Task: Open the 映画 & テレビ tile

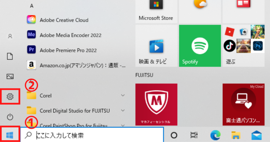Action: (156, 46)
